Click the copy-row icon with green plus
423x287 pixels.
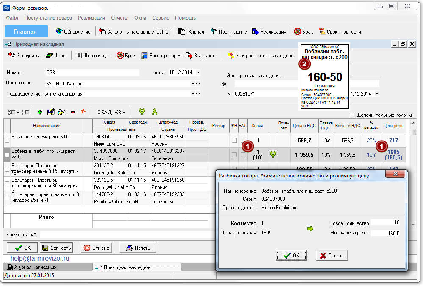[x=51, y=112]
